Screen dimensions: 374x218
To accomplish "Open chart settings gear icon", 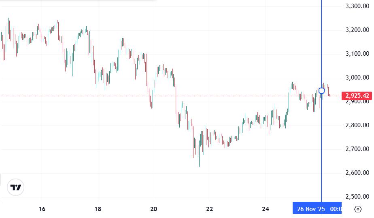I will pyautogui.click(x=358, y=209).
